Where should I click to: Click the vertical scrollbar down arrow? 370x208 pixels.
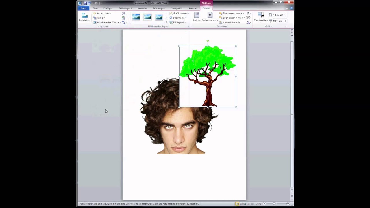[x=292, y=189]
